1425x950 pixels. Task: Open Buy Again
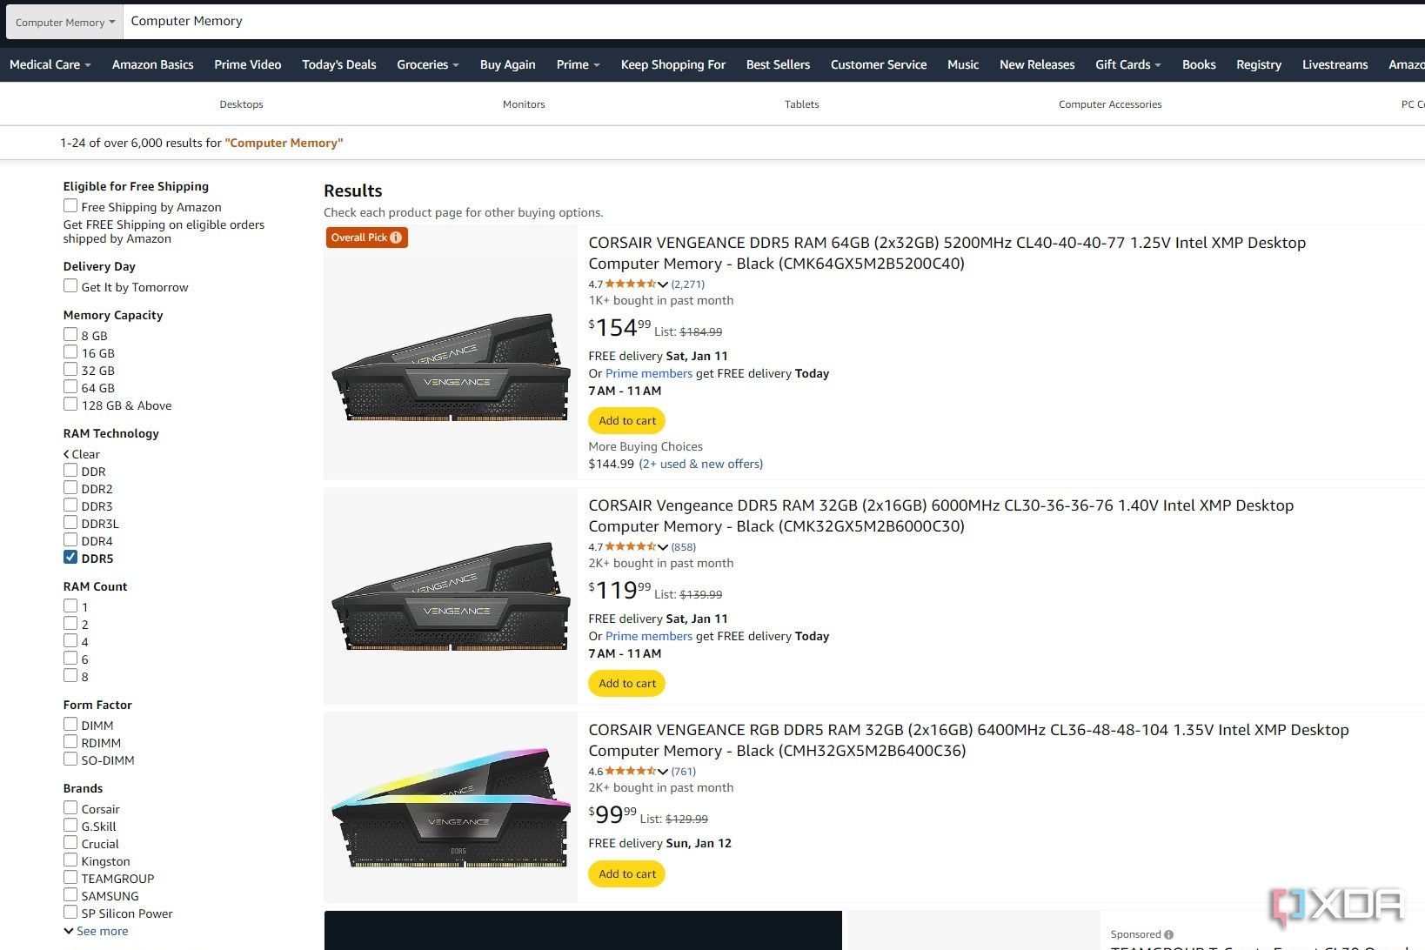click(x=507, y=64)
